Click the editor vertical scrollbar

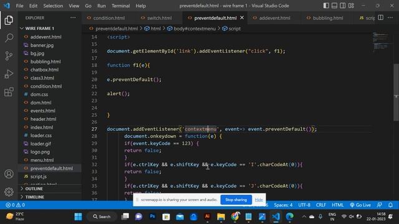click(396, 92)
